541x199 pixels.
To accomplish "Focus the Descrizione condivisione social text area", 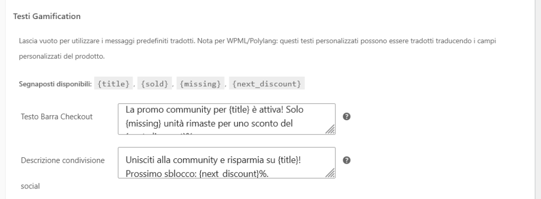I will click(226, 163).
